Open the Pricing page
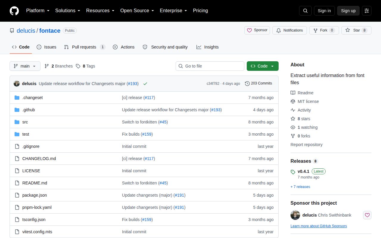The image size is (381, 238). click(200, 11)
